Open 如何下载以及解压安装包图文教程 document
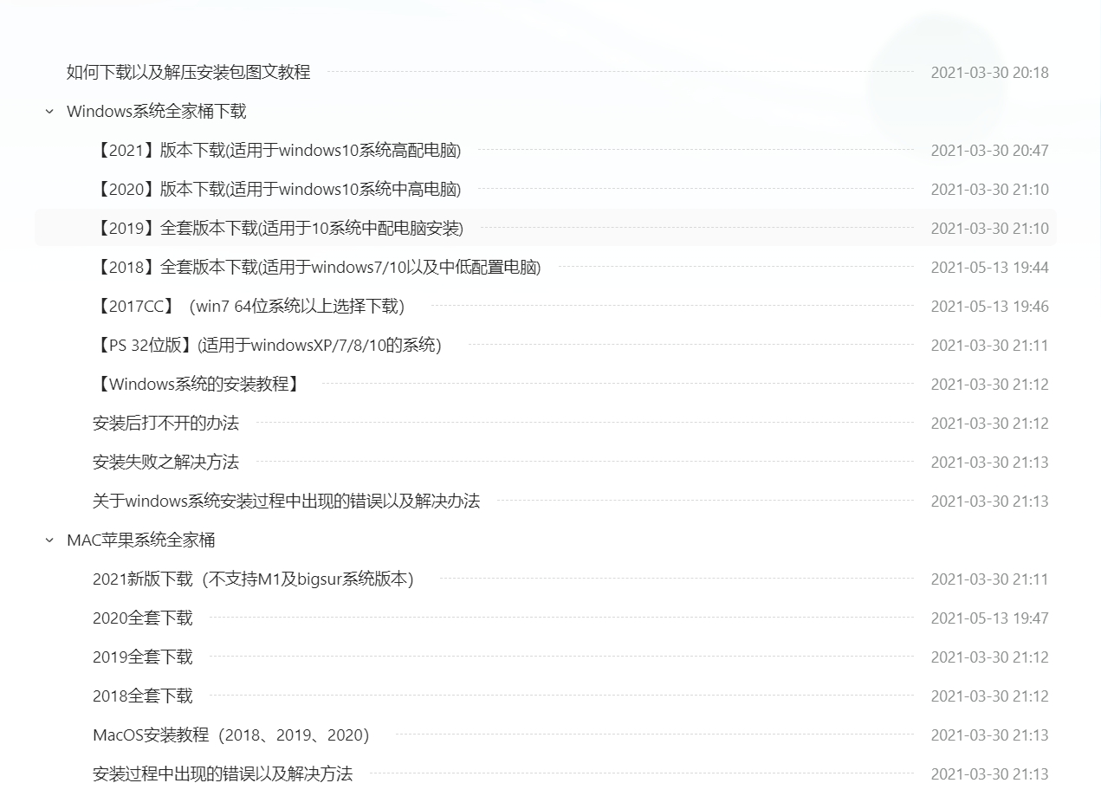 188,73
